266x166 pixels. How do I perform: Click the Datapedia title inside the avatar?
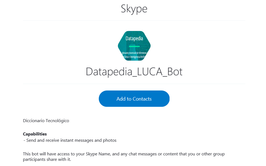134,39
